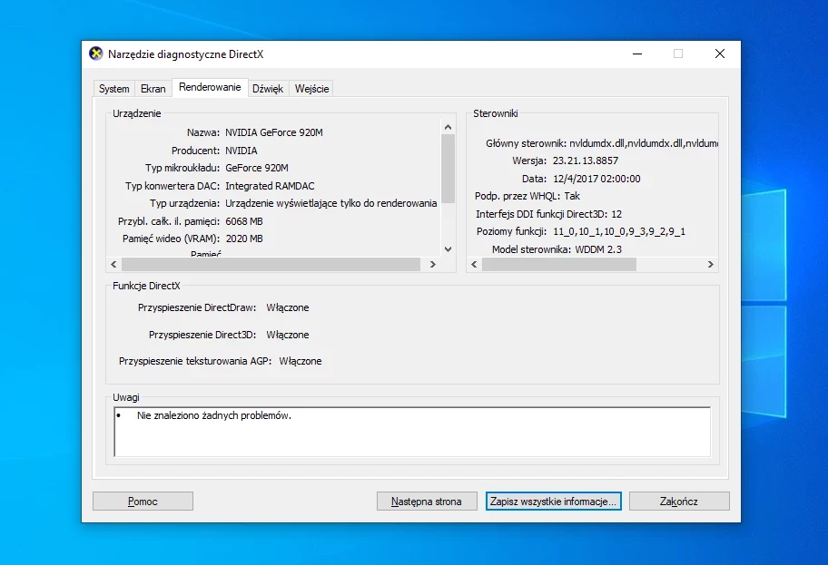Click Zapisz wszystkie informacje button
Viewport: 828px width, 565px height.
pyautogui.click(x=553, y=501)
